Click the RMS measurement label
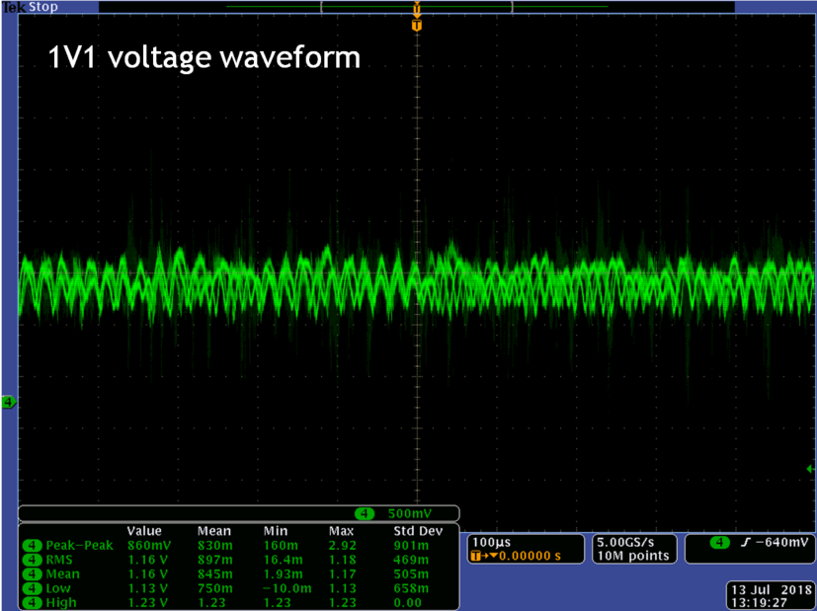The height and width of the screenshot is (611, 817). tap(59, 560)
